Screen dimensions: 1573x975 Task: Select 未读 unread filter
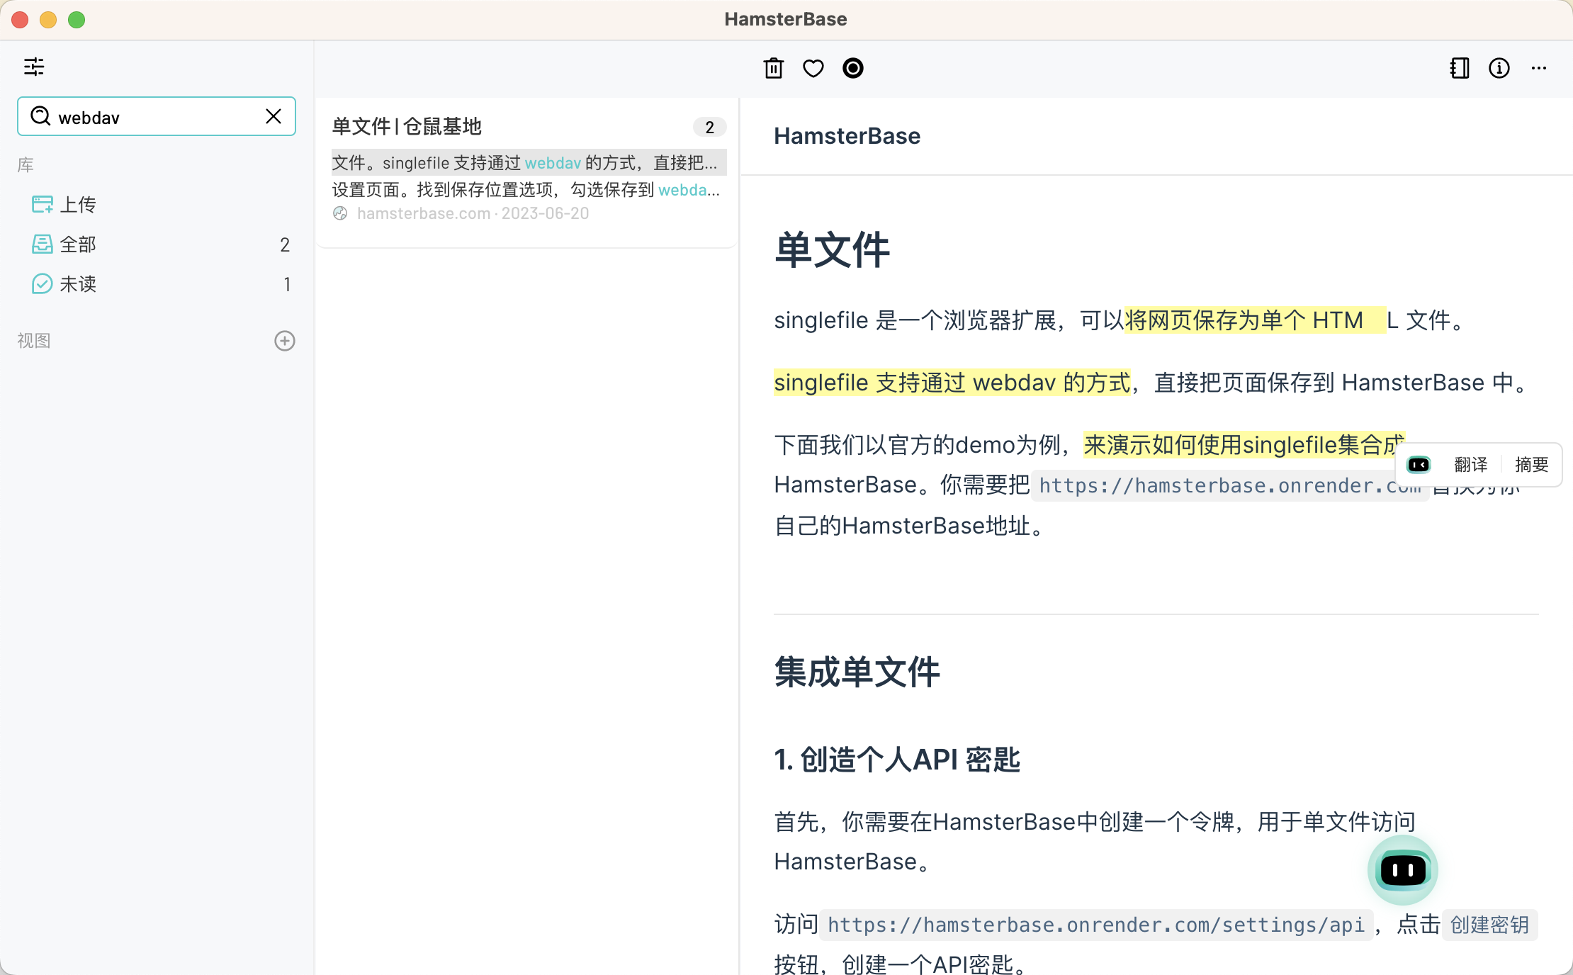pyautogui.click(x=78, y=284)
